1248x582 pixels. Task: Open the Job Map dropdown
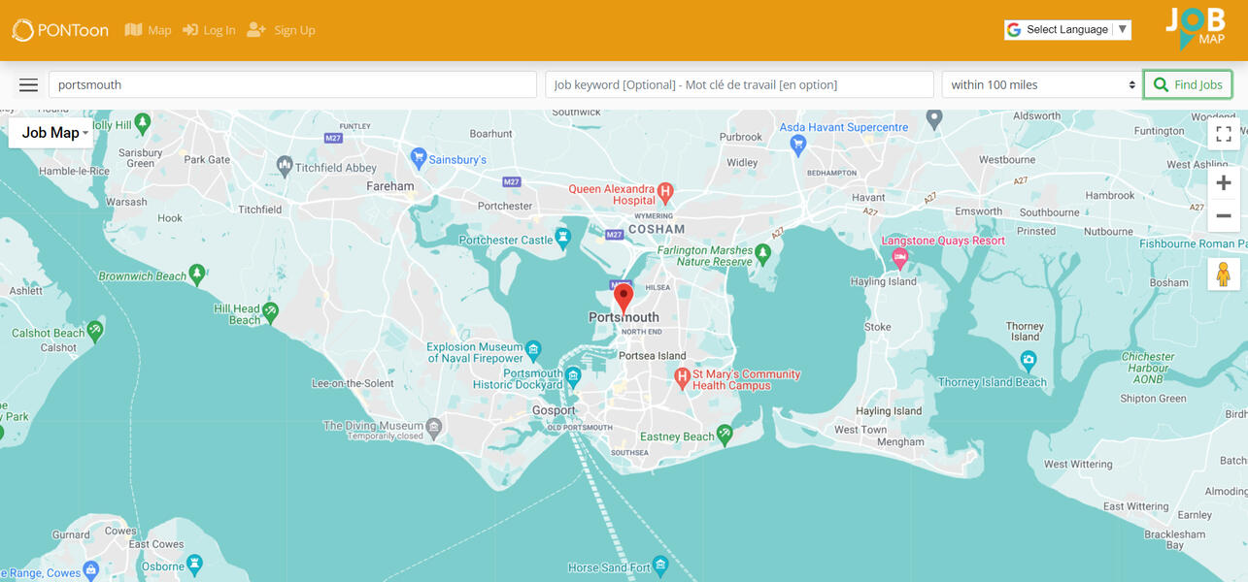pyautogui.click(x=51, y=132)
